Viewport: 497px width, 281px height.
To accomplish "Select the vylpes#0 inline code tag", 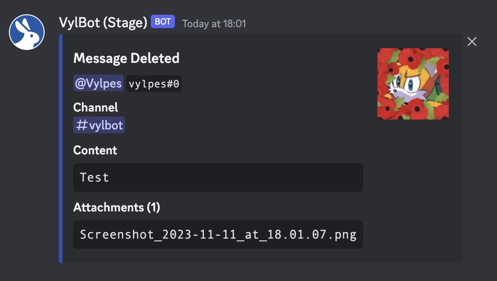I will 154,84.
